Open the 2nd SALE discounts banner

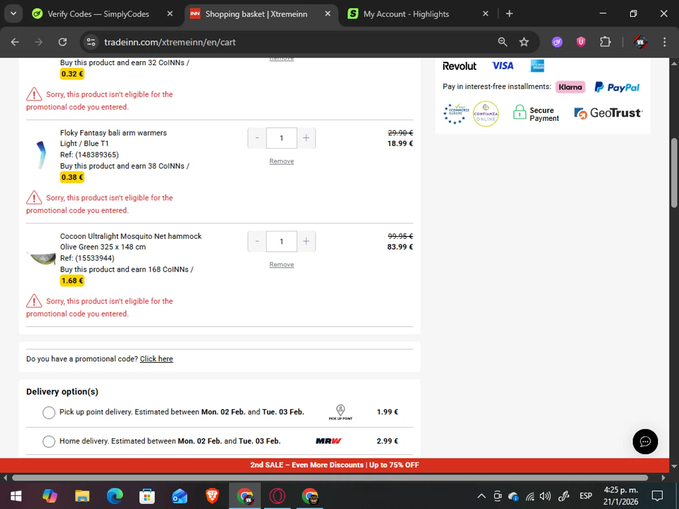[x=335, y=465]
